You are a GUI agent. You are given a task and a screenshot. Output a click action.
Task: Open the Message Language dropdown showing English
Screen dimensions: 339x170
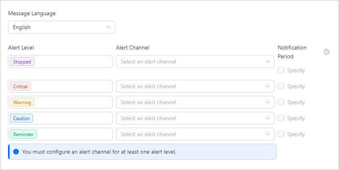tap(61, 27)
